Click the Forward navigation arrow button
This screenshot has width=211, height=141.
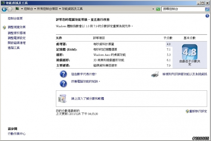pos(10,9)
